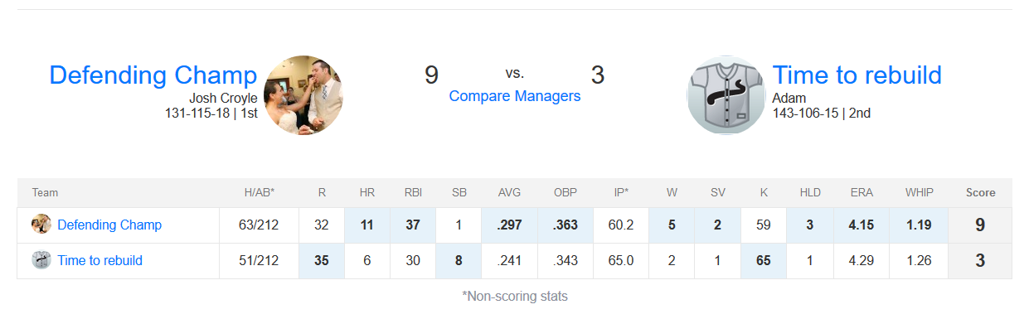Click small jersey icon in Time to rebuild row
This screenshot has width=1029, height=319.
[41, 260]
